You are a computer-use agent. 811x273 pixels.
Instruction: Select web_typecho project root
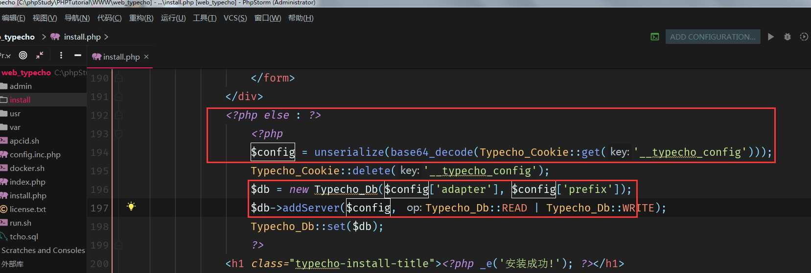26,72
